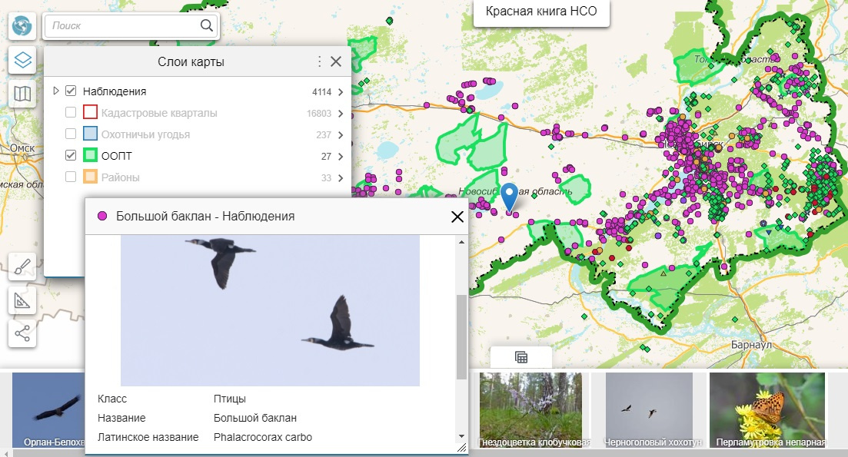The height and width of the screenshot is (457, 848).
Task: Open the attribute table icon
Action: (x=520, y=357)
